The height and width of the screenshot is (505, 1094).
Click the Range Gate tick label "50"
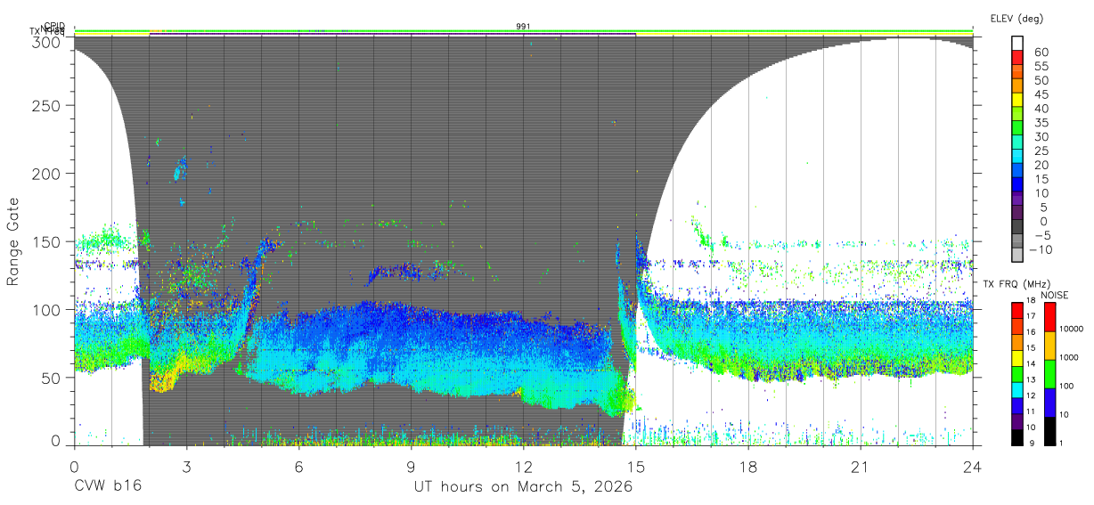(x=51, y=378)
